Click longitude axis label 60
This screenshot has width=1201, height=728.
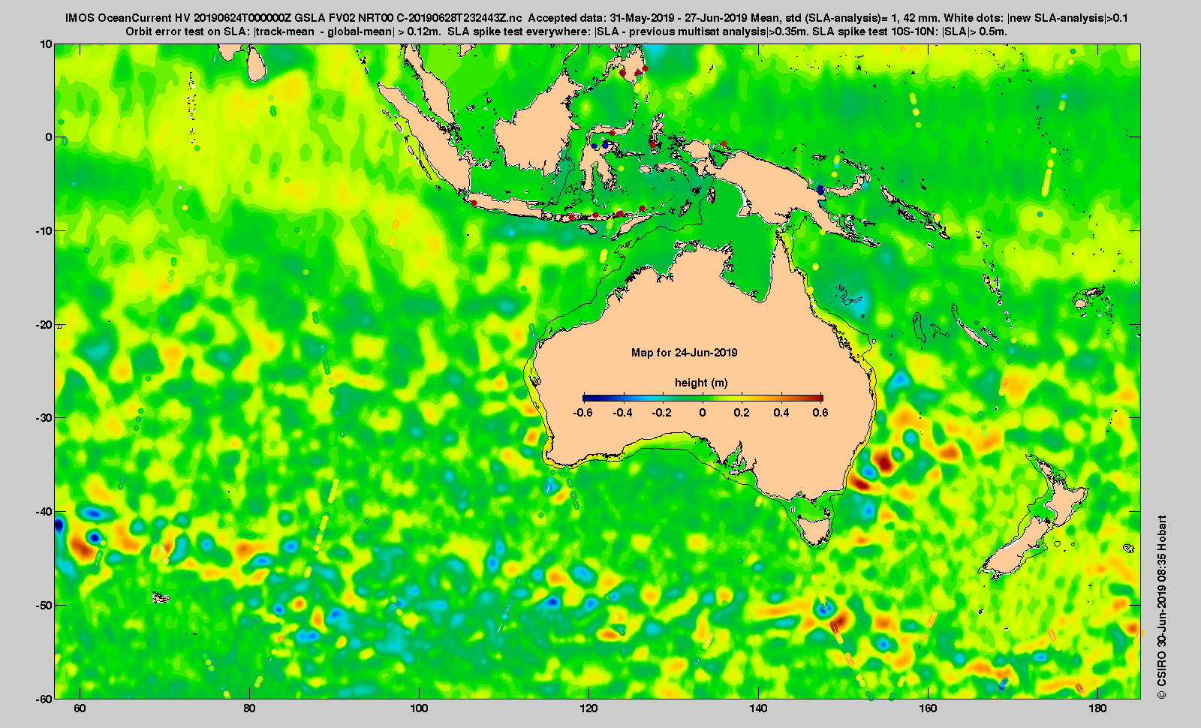pos(80,708)
